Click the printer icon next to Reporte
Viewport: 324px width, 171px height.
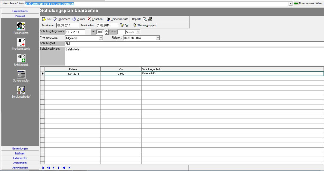[150, 19]
